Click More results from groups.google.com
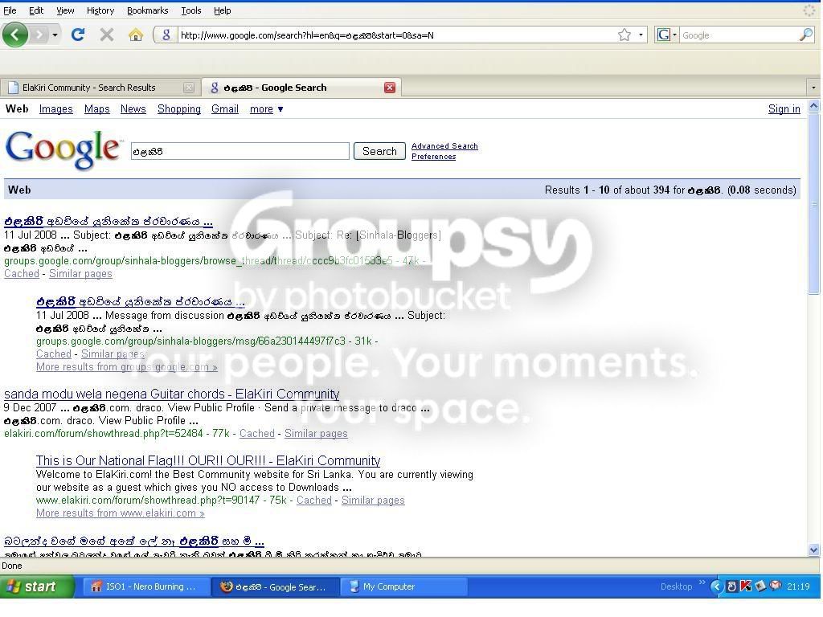Viewport: 823px width, 617px height. click(x=126, y=366)
